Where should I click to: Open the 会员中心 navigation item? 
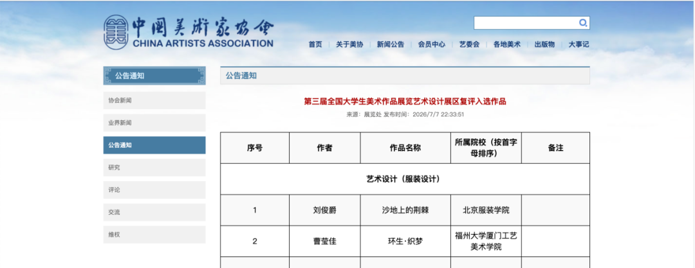pos(432,44)
